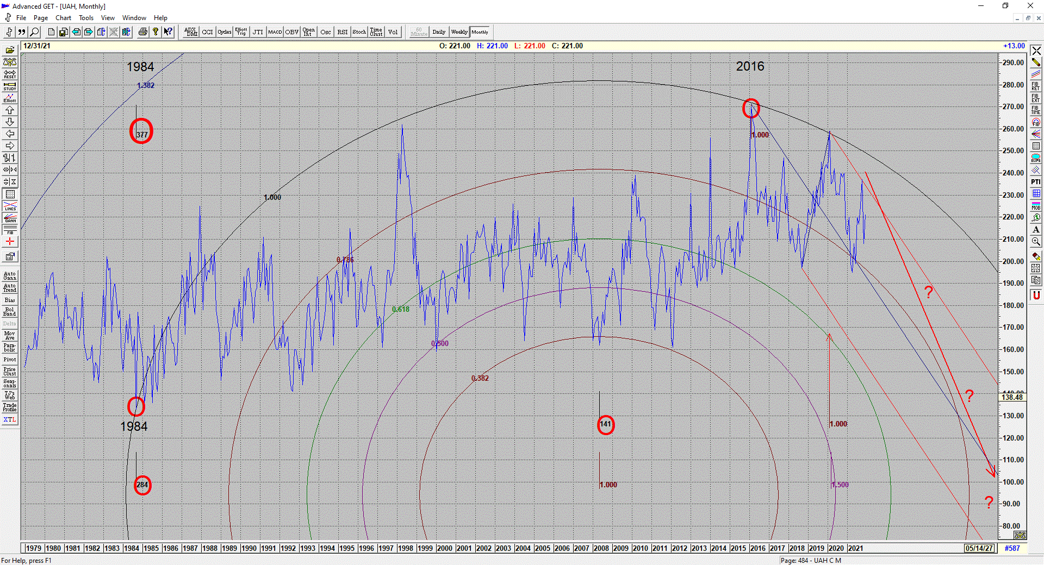Click the right arrow in left sidebar
Screen dimensions: 1044x565
click(10, 146)
